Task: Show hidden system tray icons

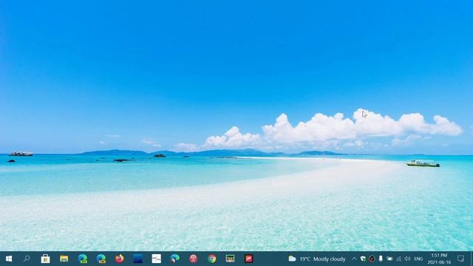Action: point(354,259)
